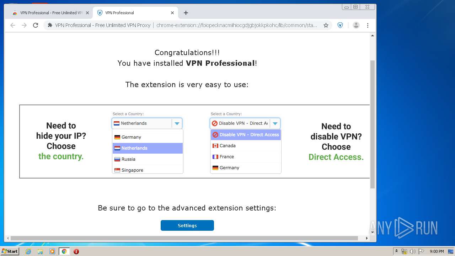This screenshot has height=256, width=455.
Task: Open the Windows Start menu
Action: [x=10, y=251]
